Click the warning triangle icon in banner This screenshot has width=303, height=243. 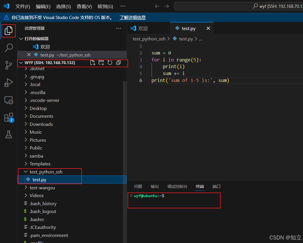click(x=6, y=17)
